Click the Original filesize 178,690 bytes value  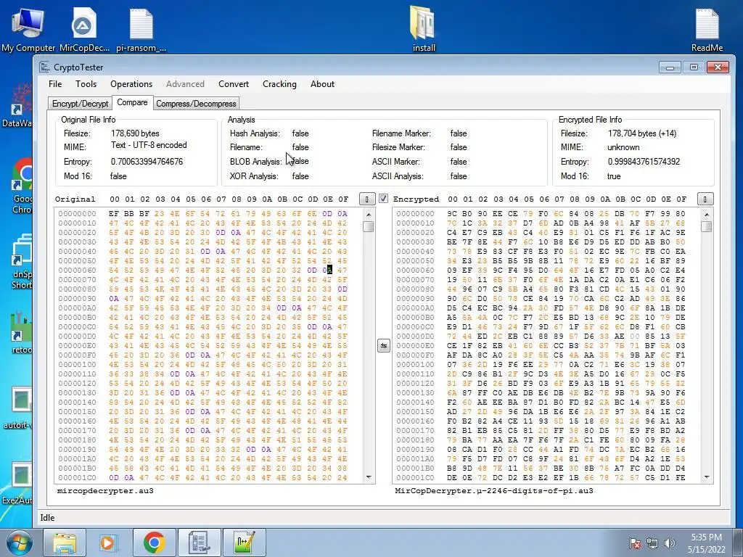pos(135,133)
